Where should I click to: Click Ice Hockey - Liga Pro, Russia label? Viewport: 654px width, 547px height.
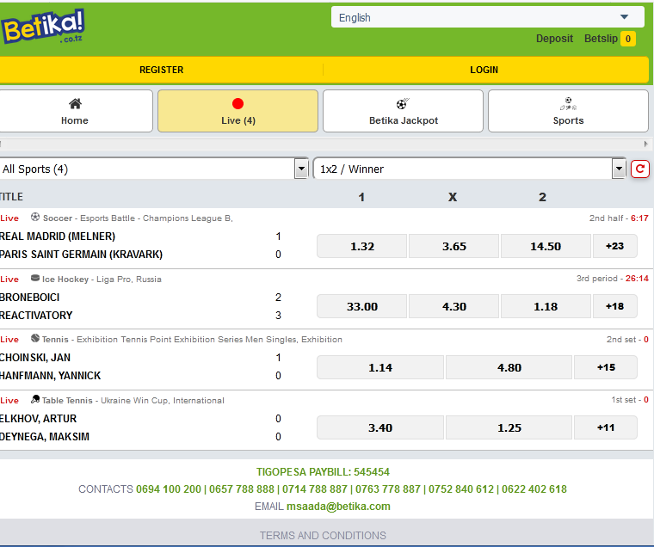point(102,279)
